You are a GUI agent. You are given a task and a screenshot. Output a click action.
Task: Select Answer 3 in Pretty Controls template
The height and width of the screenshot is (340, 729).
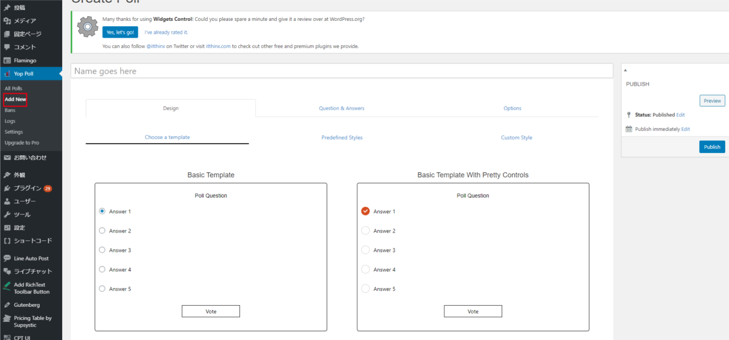click(365, 250)
